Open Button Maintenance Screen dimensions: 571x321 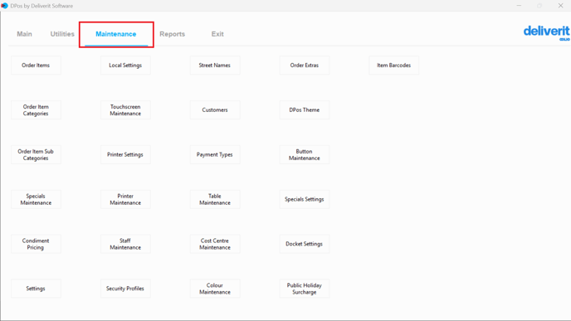click(305, 154)
